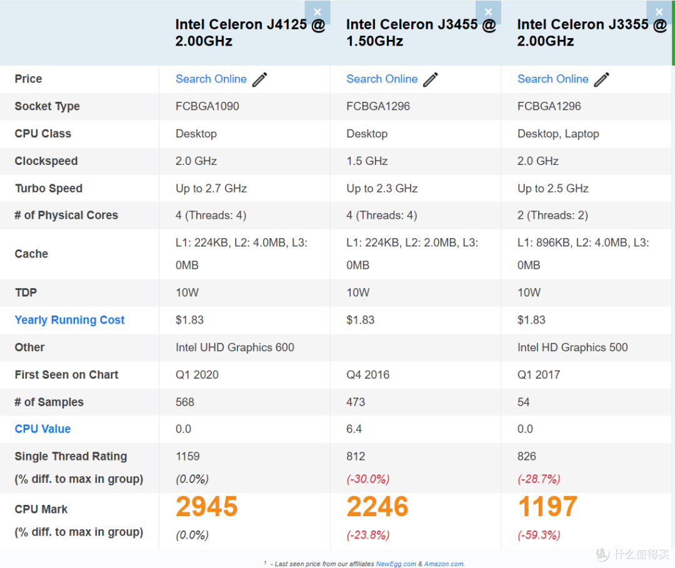This screenshot has height=568, width=675.
Task: Click pencil edit icon for J3355 price
Action: point(601,79)
